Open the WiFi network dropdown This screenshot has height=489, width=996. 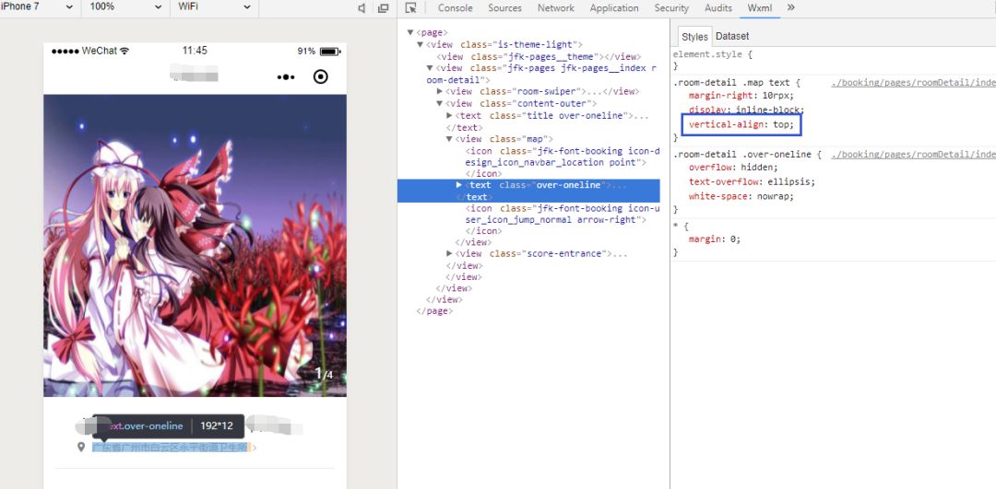[214, 7]
